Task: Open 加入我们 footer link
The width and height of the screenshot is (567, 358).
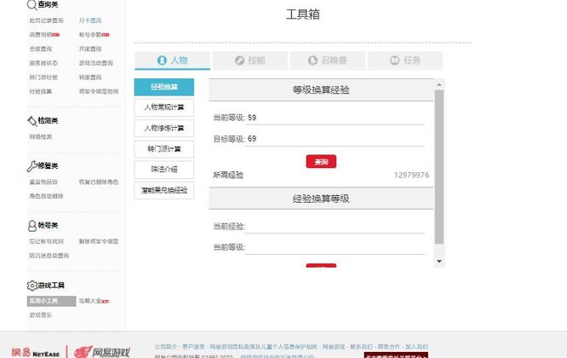Action: tap(416, 347)
